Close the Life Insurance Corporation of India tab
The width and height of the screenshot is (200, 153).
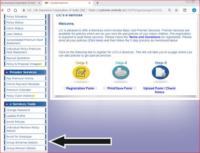[x=39, y=3]
